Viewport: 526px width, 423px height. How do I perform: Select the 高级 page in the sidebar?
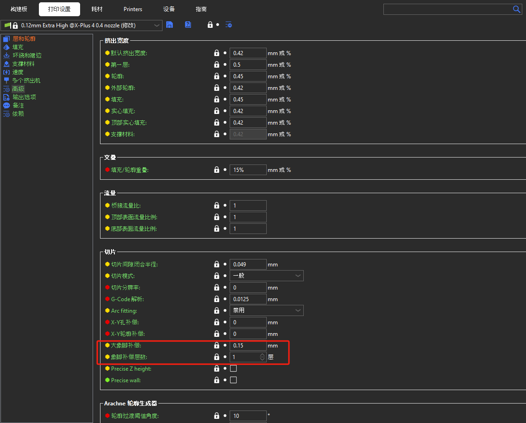tap(18, 88)
